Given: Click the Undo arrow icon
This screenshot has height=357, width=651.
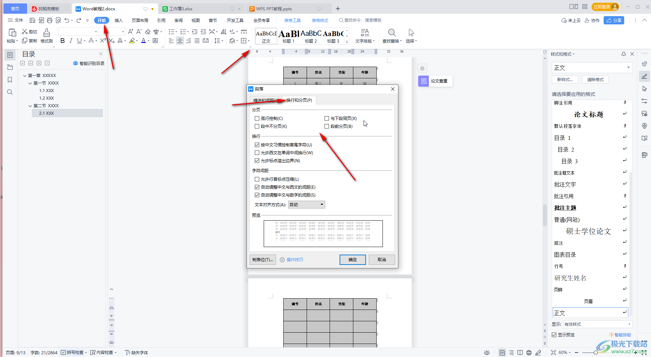Looking at the screenshot, I should click(x=67, y=20).
